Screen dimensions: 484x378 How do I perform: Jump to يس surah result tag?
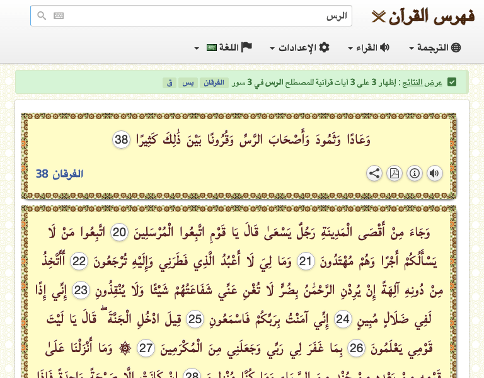pyautogui.click(x=188, y=83)
